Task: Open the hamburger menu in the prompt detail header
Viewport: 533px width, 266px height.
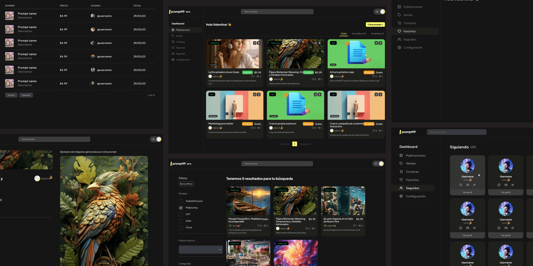Action: (154, 139)
